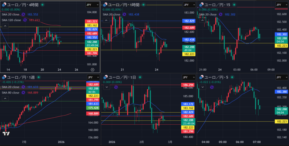Click the 182.288 current price label, 5-minute chart
The width and height of the screenshot is (289, 146).
tap(282, 109)
